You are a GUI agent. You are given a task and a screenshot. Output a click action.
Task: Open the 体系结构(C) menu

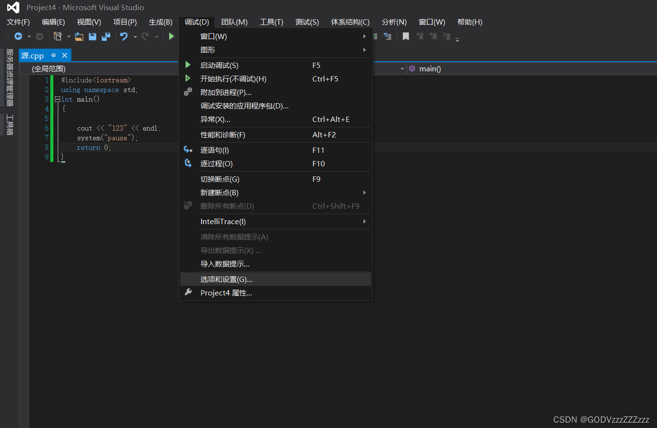(350, 22)
